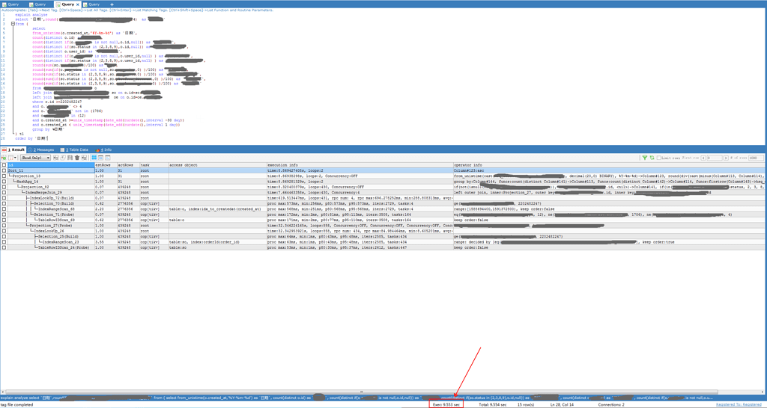Click the number of rows input field

coord(756,158)
